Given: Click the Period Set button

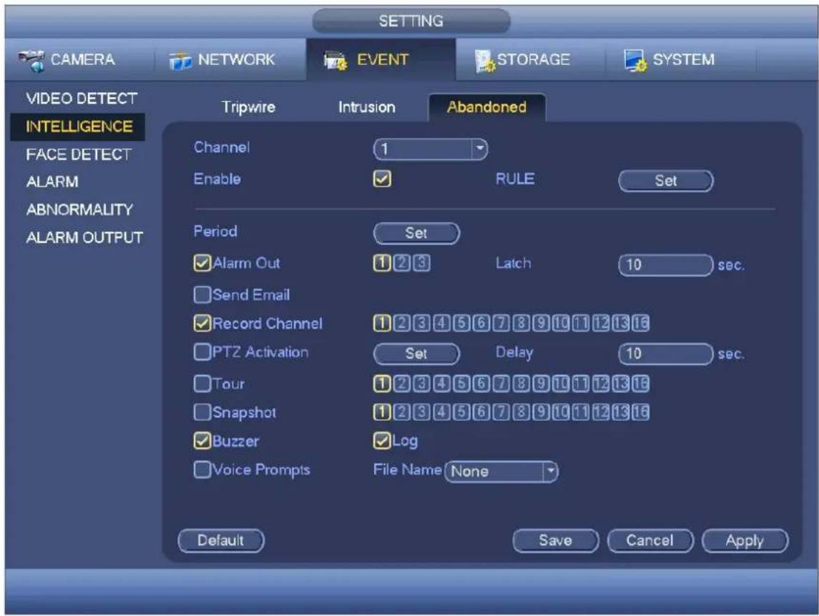Looking at the screenshot, I should tap(416, 233).
